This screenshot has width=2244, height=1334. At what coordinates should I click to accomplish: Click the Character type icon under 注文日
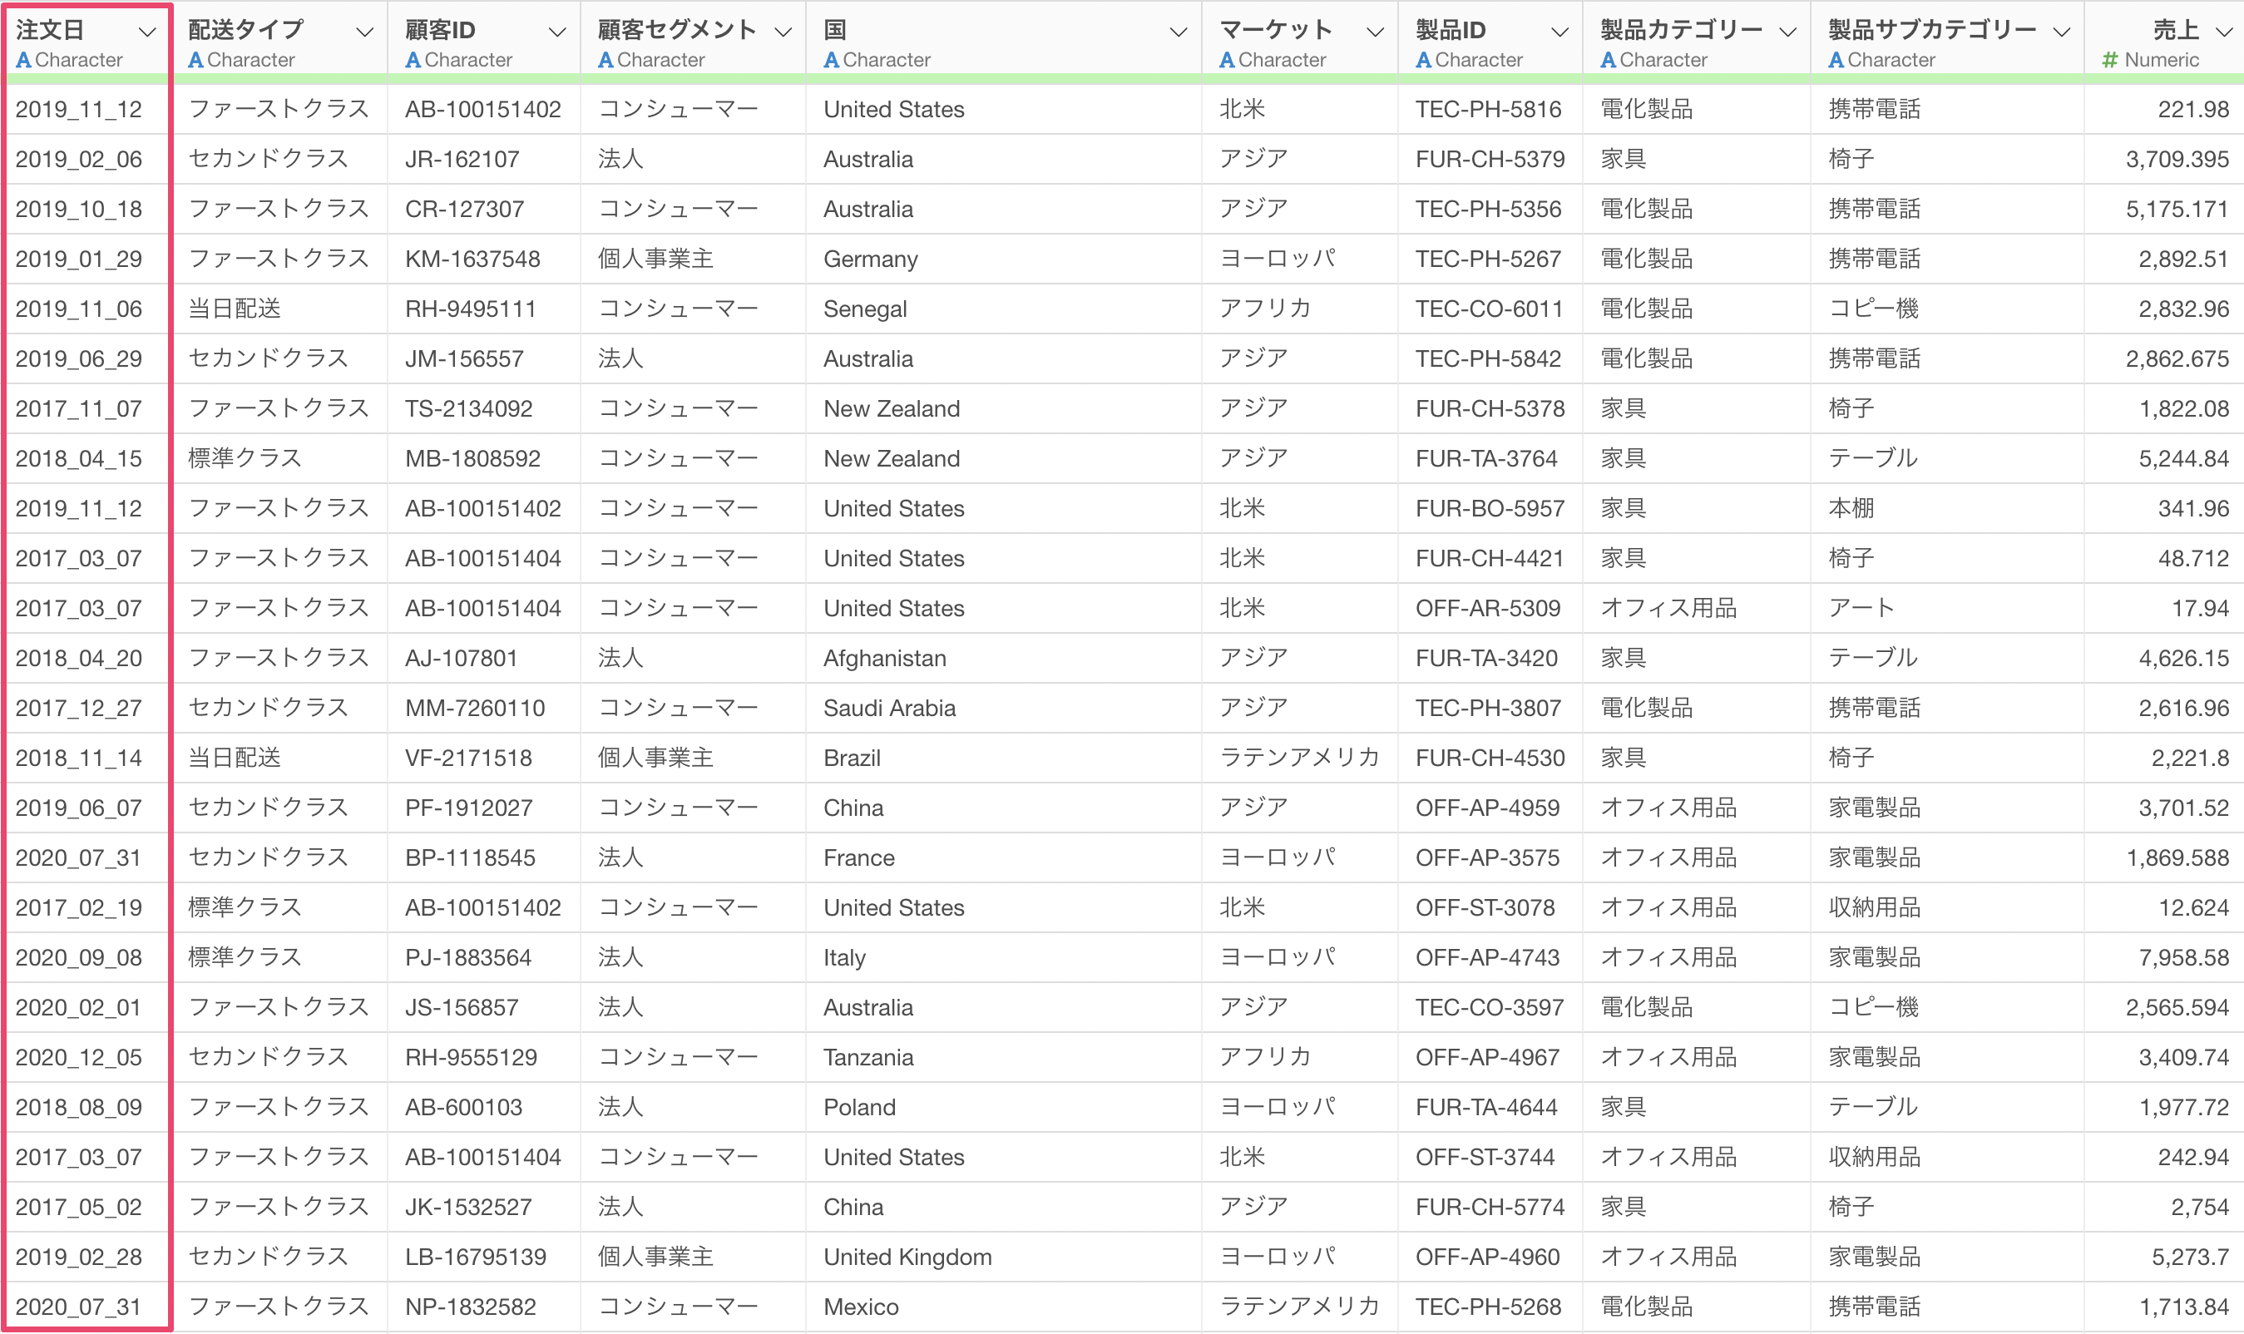coord(23,60)
